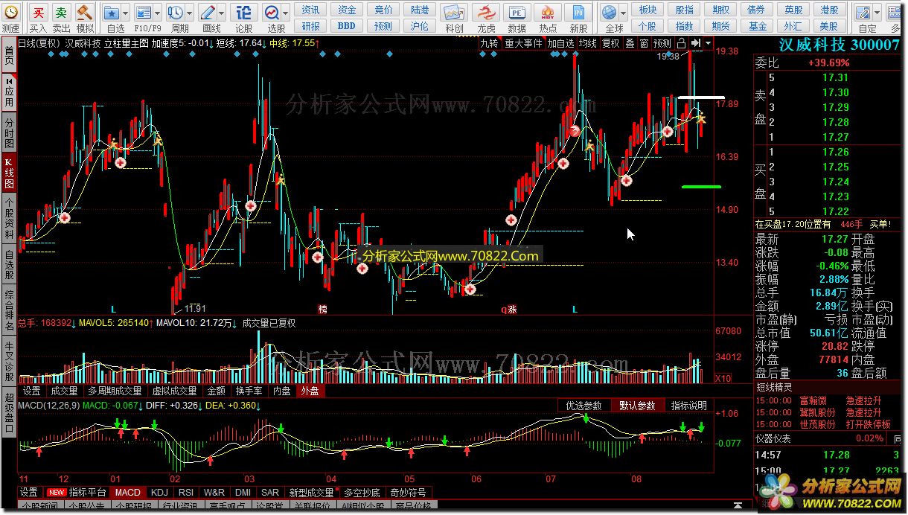Open the 龙虎 dragon-tiger list icon

[x=486, y=13]
